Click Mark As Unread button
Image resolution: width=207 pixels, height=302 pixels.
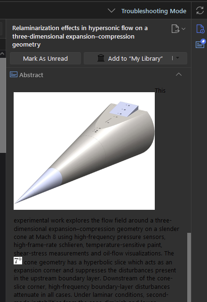tap(46, 58)
